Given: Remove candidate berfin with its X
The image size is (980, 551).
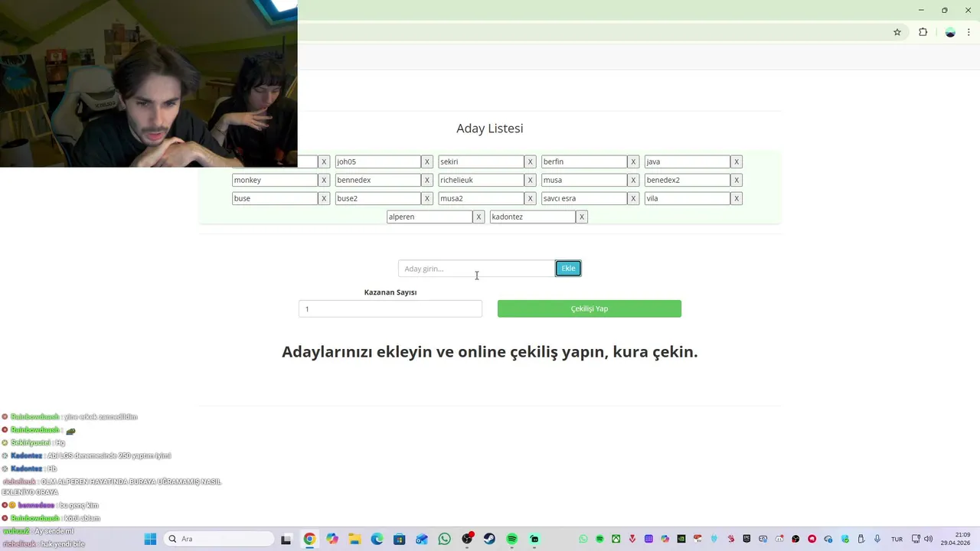Looking at the screenshot, I should coord(633,161).
